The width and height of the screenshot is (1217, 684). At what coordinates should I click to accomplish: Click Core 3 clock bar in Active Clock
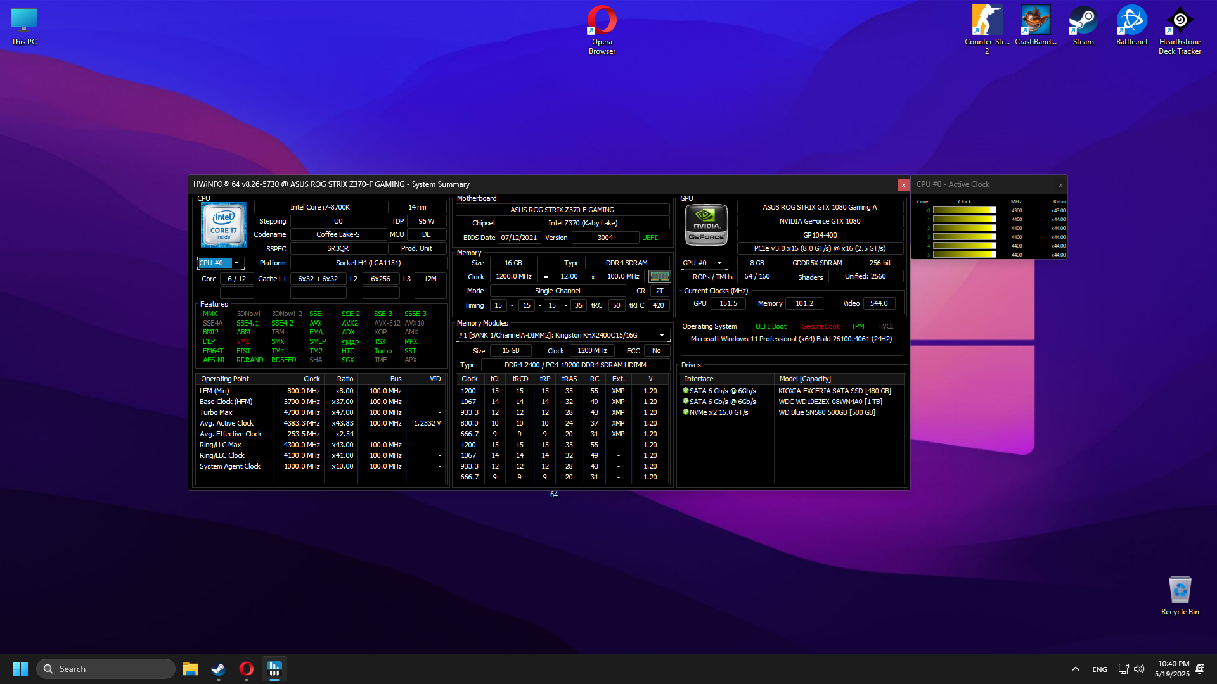(x=964, y=237)
